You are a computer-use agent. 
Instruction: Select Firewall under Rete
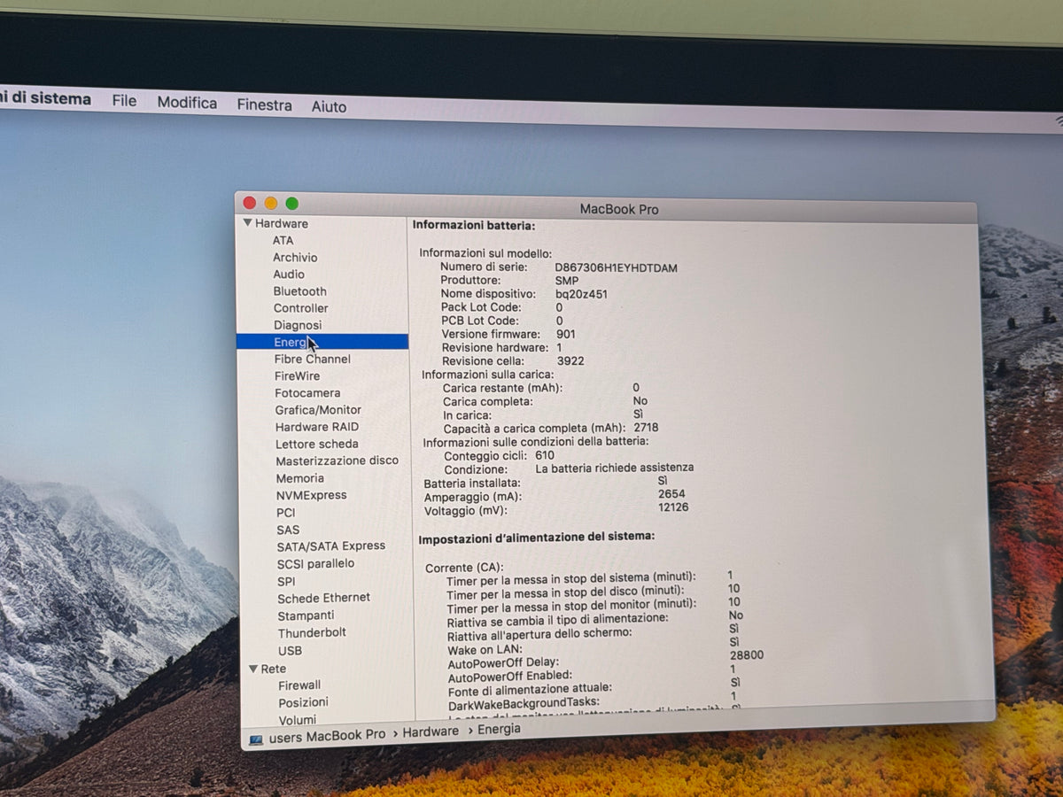(299, 685)
